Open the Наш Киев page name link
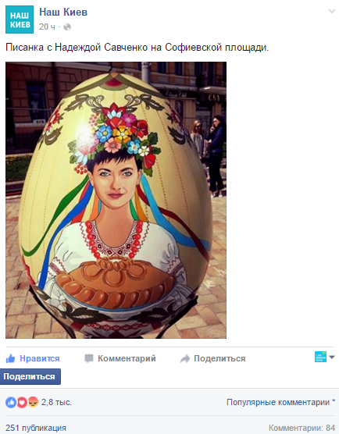Viewport: 339px width, 434px height. tap(63, 12)
